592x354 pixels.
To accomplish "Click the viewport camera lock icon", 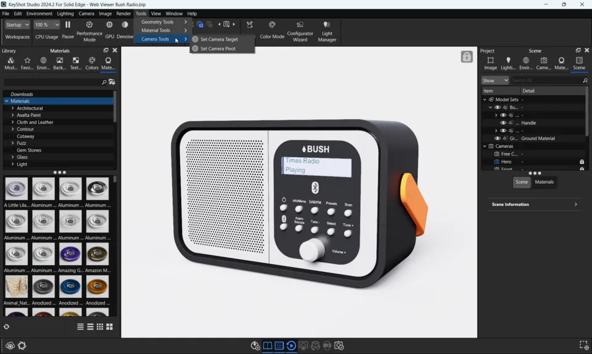I will click(467, 57).
